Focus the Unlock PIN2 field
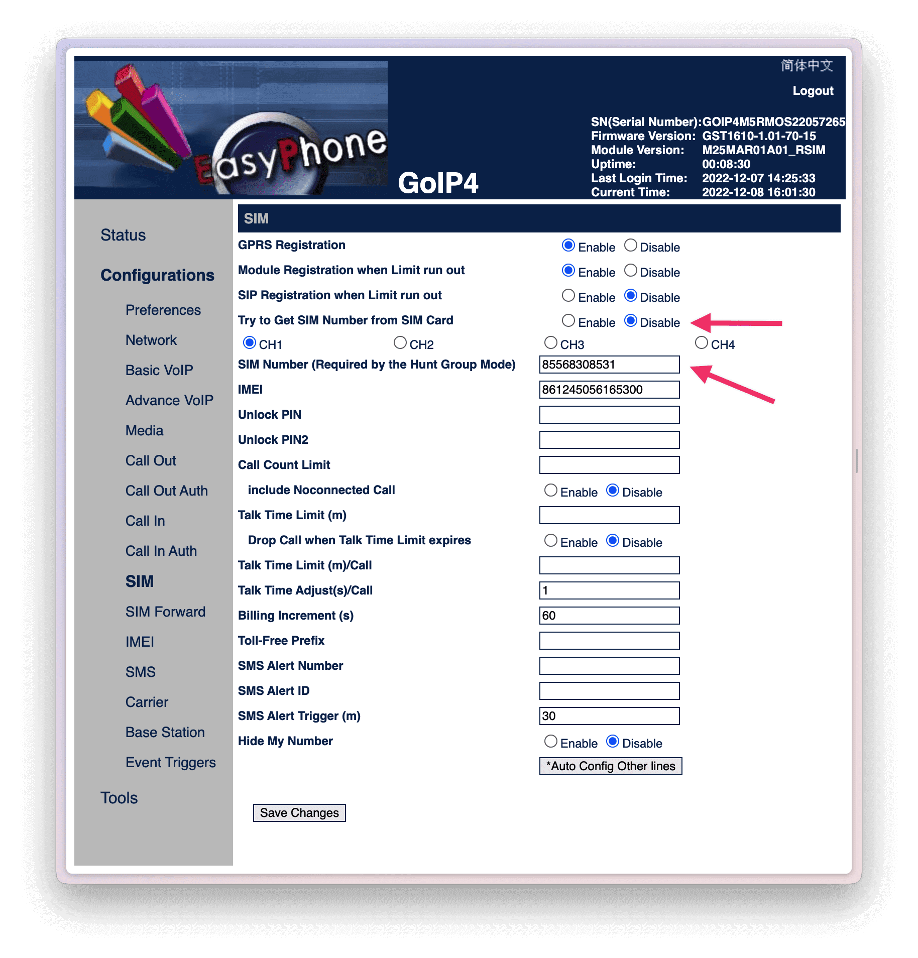The image size is (918, 958). click(609, 440)
